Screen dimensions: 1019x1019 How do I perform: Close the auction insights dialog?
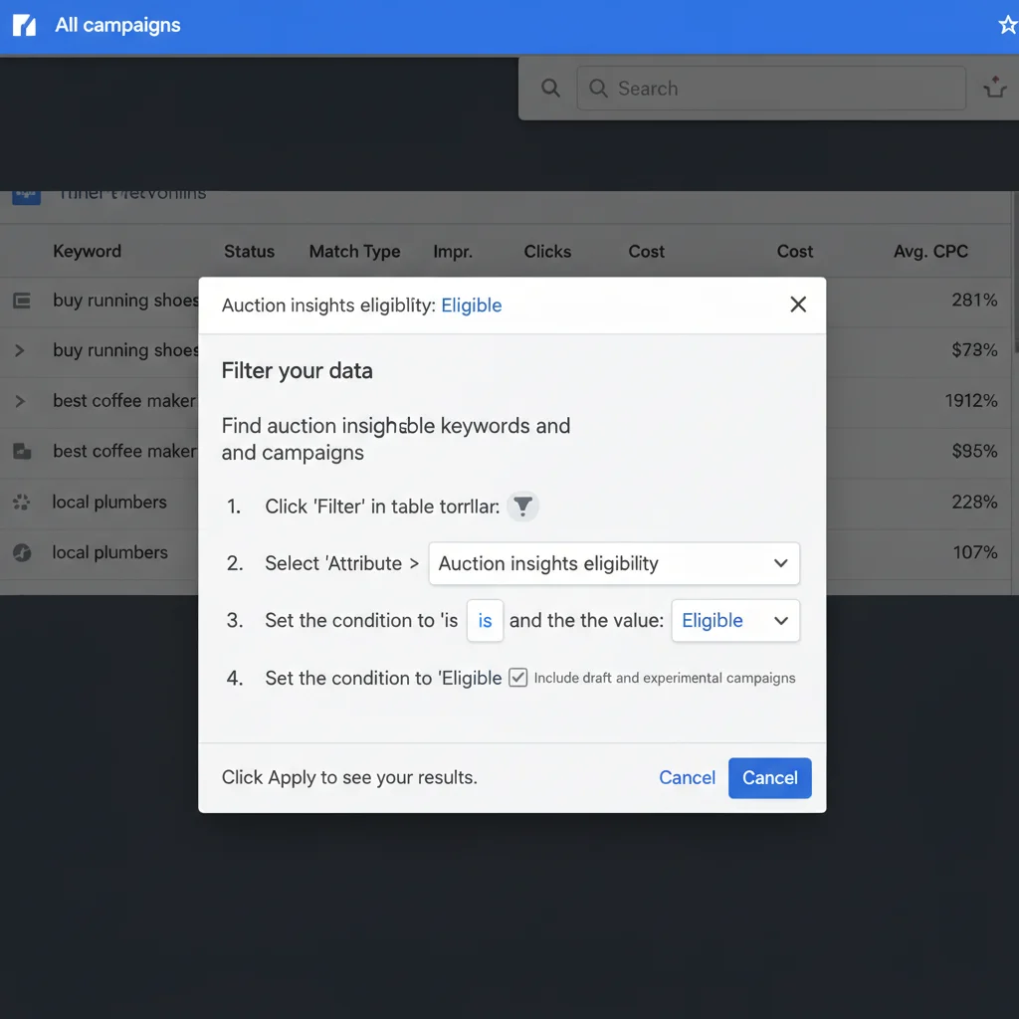tap(798, 305)
